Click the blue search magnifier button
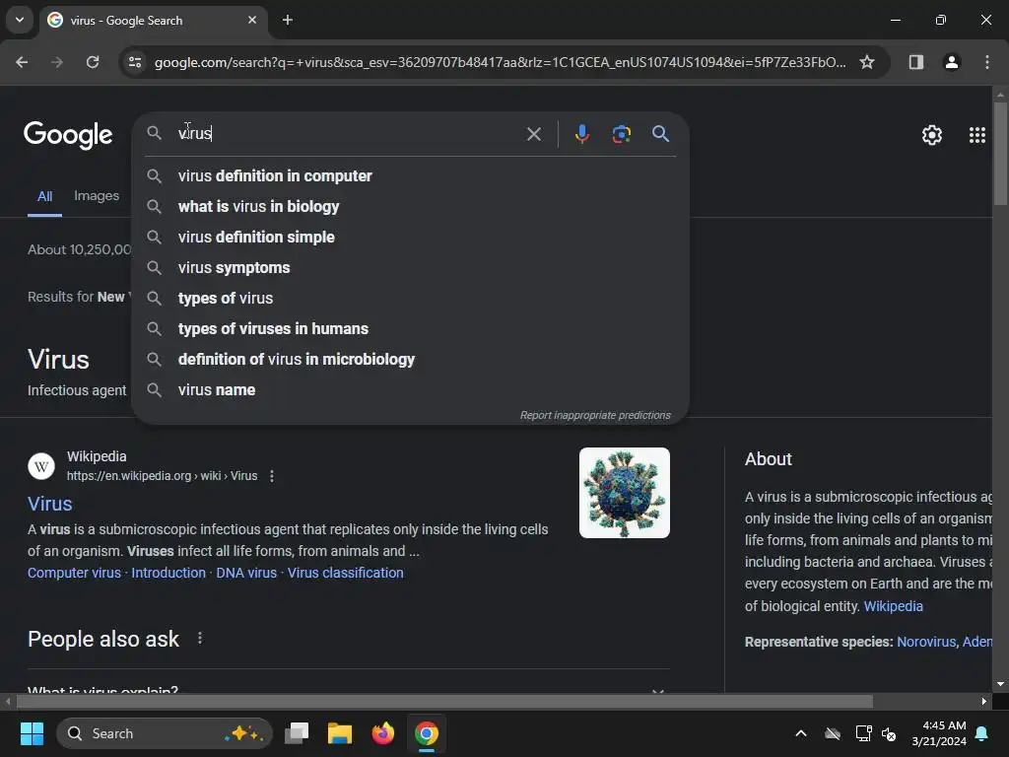Image resolution: width=1009 pixels, height=757 pixels. coord(660,134)
